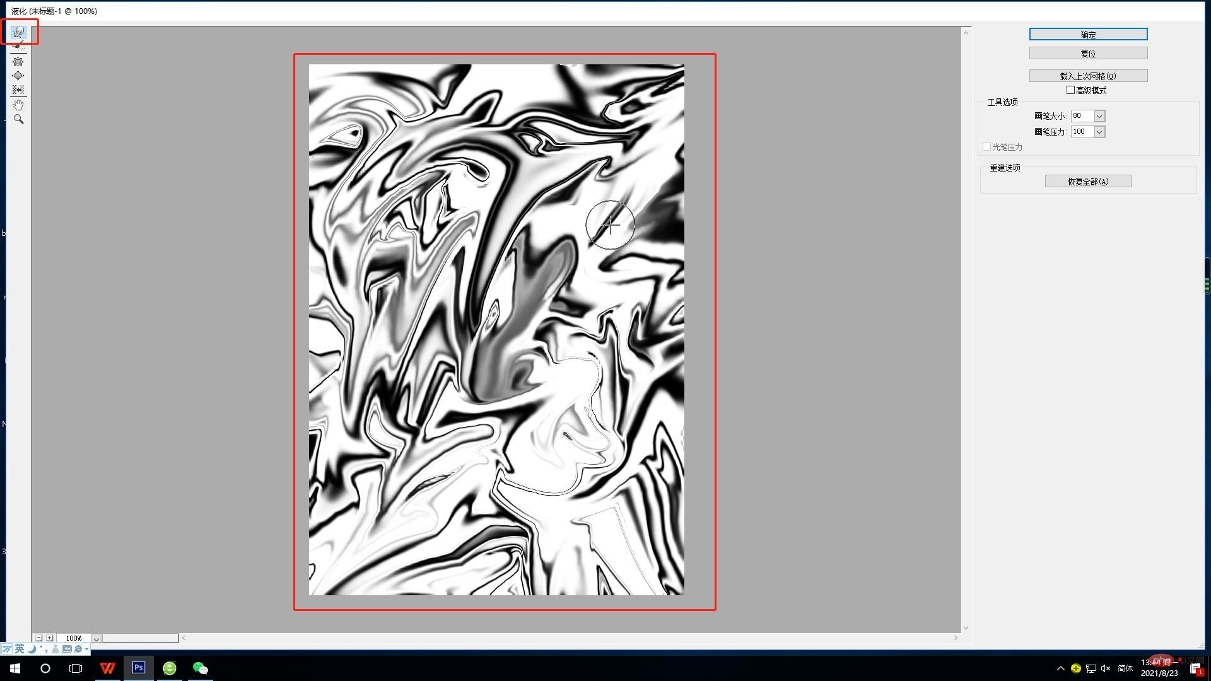Toggle the 英 input language mode indicator
This screenshot has width=1211, height=681.
click(x=20, y=649)
